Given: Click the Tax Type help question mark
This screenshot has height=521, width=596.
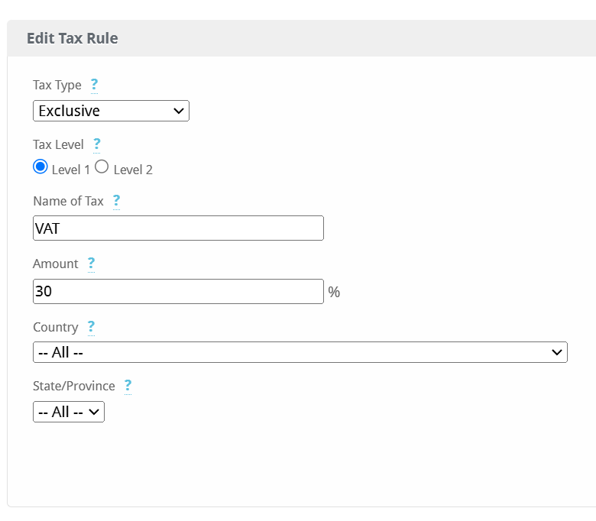Looking at the screenshot, I should click(x=94, y=85).
